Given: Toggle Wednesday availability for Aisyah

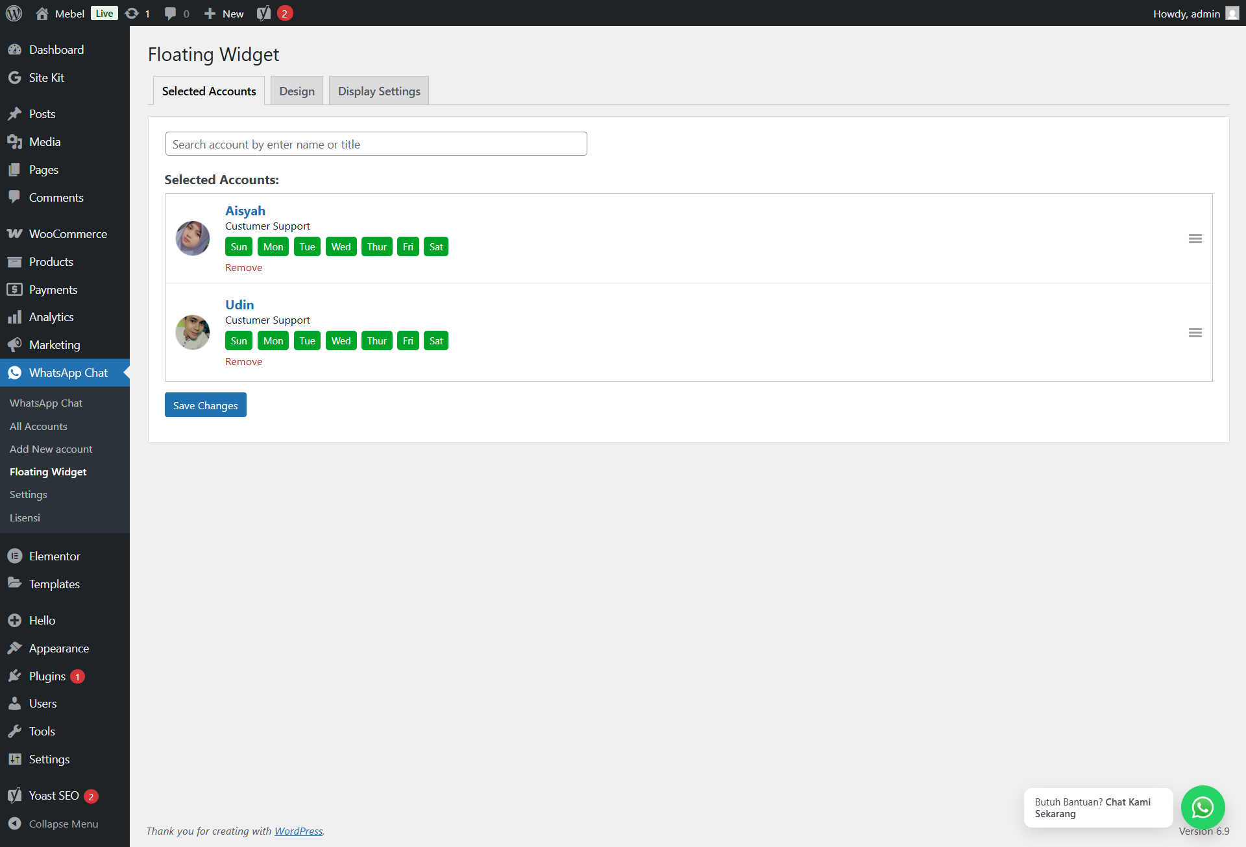Looking at the screenshot, I should (x=341, y=246).
